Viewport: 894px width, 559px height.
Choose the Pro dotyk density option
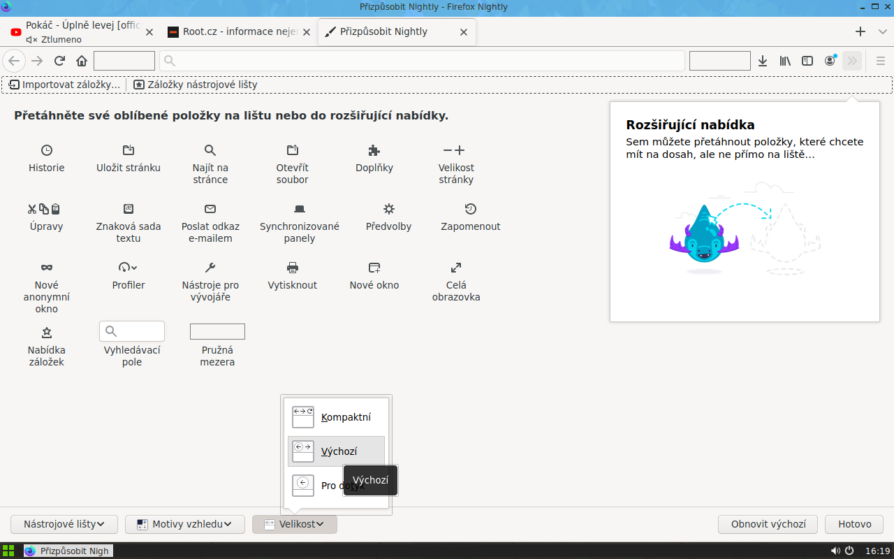click(336, 485)
